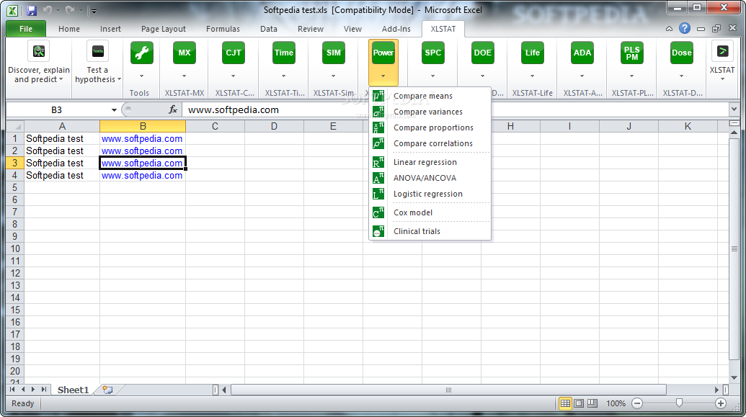Click the Linear regression icon
746x417 pixels.
click(378, 162)
